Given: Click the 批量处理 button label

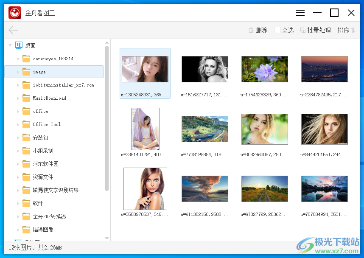Looking at the screenshot, I should pos(319,30).
